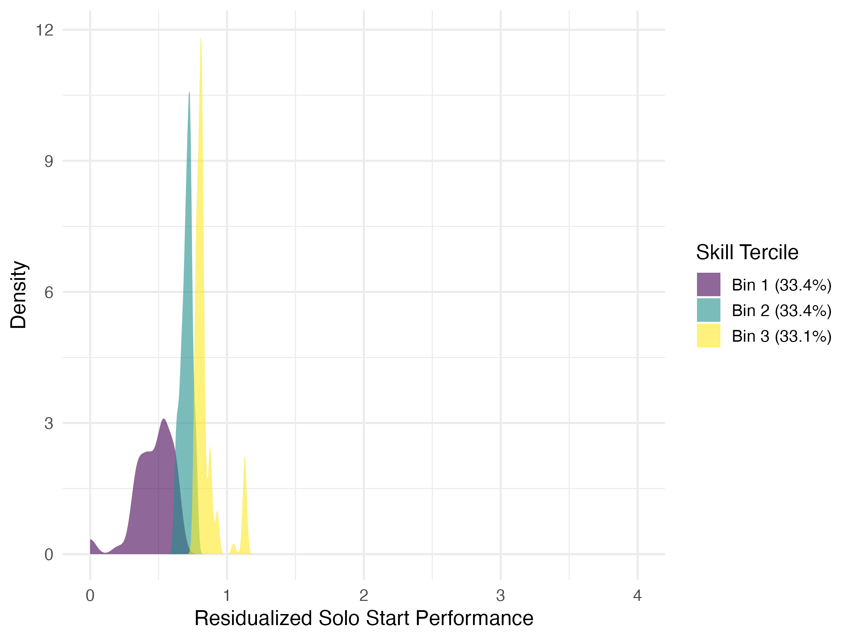Viewport: 853px width, 640px height.
Task: Click the purple Bin 1 legend swatch
Action: click(x=708, y=285)
